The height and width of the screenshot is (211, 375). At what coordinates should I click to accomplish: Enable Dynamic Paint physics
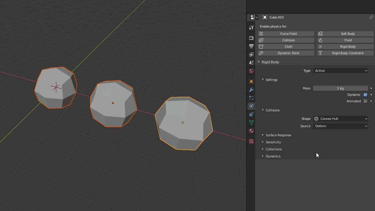click(286, 53)
